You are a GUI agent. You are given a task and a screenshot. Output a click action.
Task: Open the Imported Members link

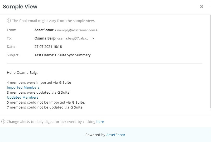click(x=23, y=88)
